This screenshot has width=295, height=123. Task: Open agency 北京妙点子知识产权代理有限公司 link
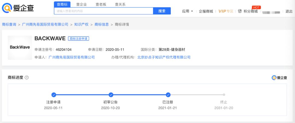pyautogui.click(x=164, y=57)
